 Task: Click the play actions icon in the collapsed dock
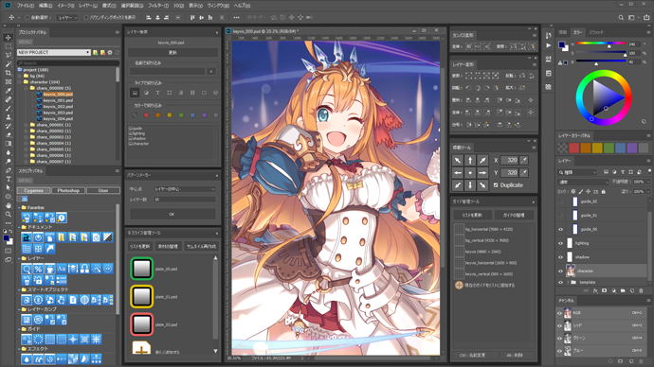[x=549, y=45]
